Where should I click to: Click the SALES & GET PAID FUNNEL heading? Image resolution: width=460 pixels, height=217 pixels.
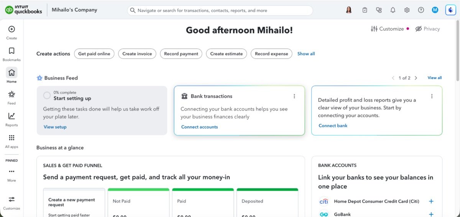coord(72,166)
